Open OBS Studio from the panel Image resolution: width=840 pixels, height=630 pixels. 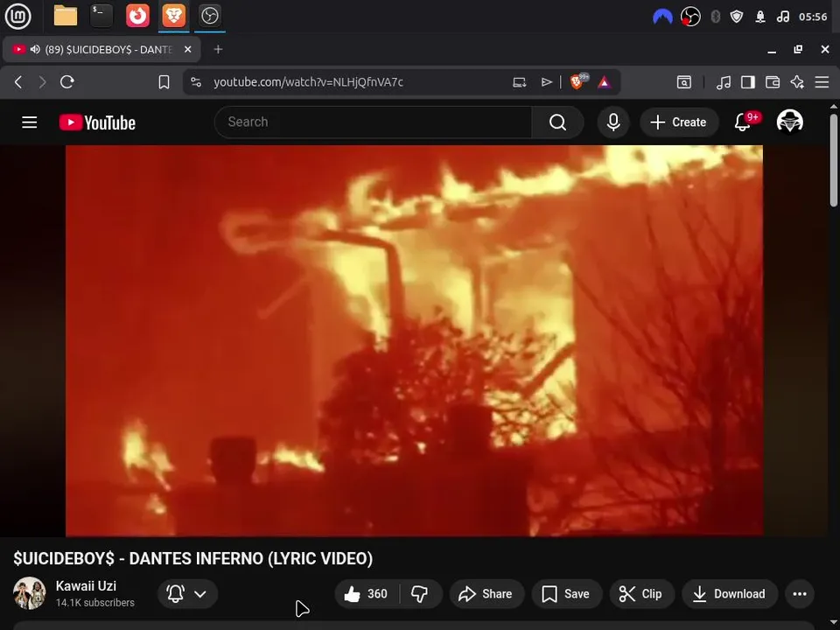click(209, 16)
